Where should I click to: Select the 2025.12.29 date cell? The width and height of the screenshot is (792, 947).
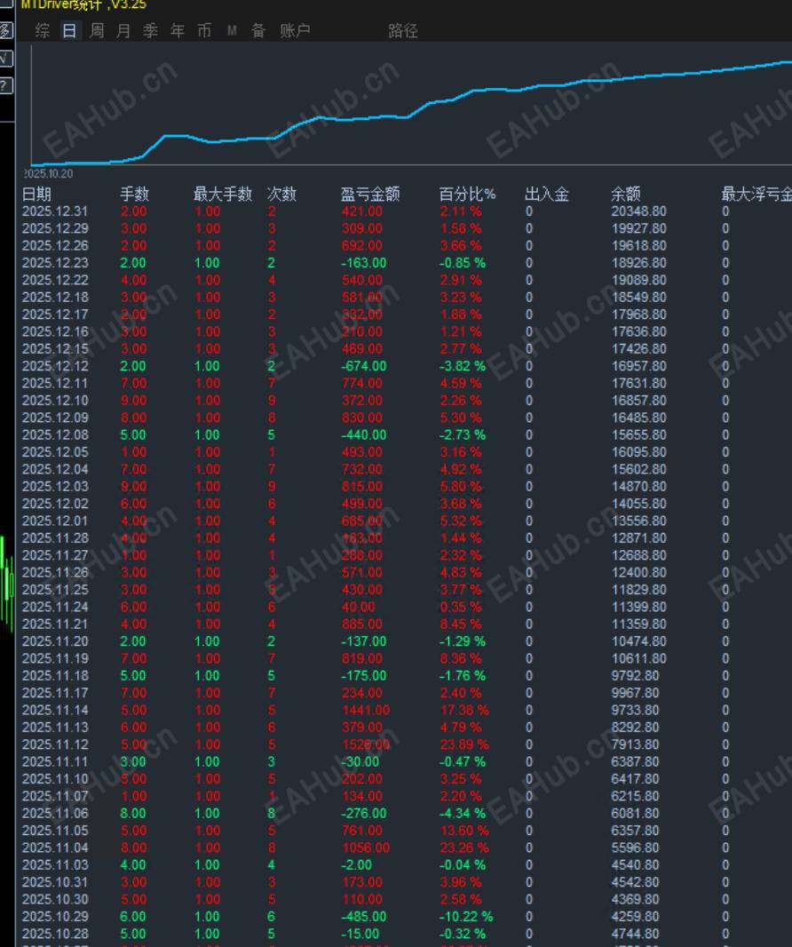55,228
